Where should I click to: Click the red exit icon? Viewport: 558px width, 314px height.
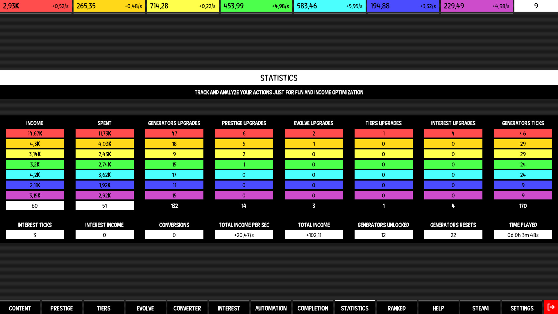point(551,307)
